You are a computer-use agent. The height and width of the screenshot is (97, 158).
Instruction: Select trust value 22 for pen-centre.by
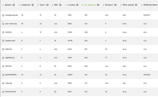(x=41, y=24)
